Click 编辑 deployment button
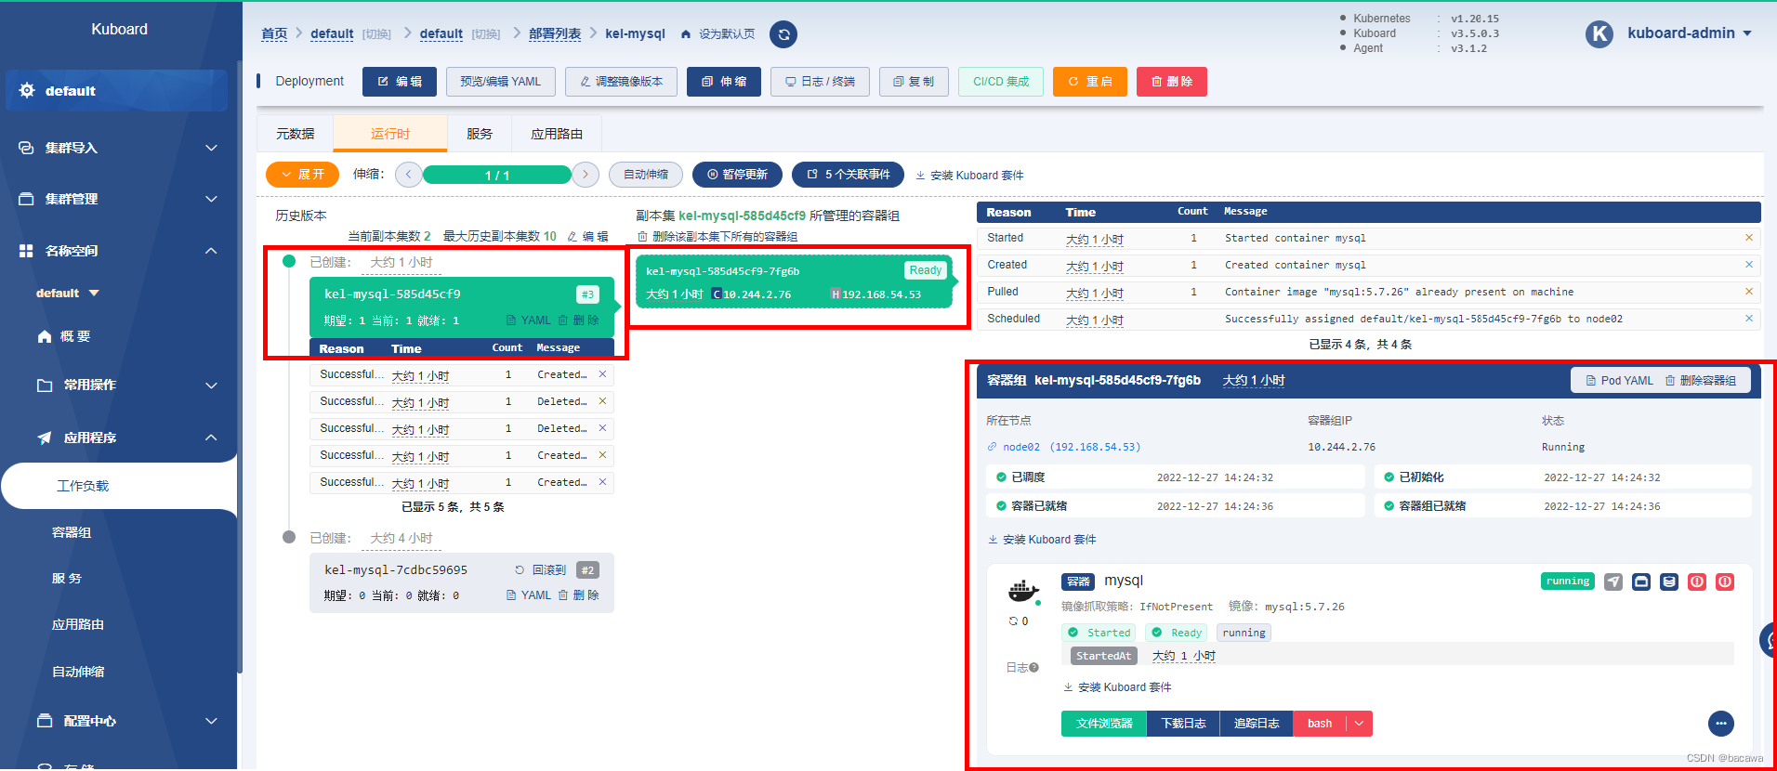 pos(399,82)
